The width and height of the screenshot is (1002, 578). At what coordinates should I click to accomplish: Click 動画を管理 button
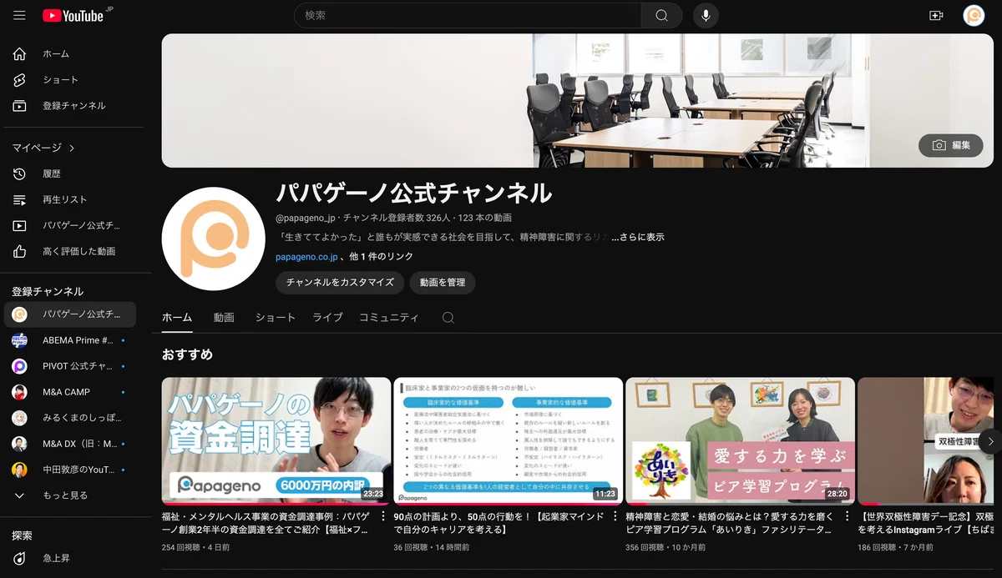(443, 283)
